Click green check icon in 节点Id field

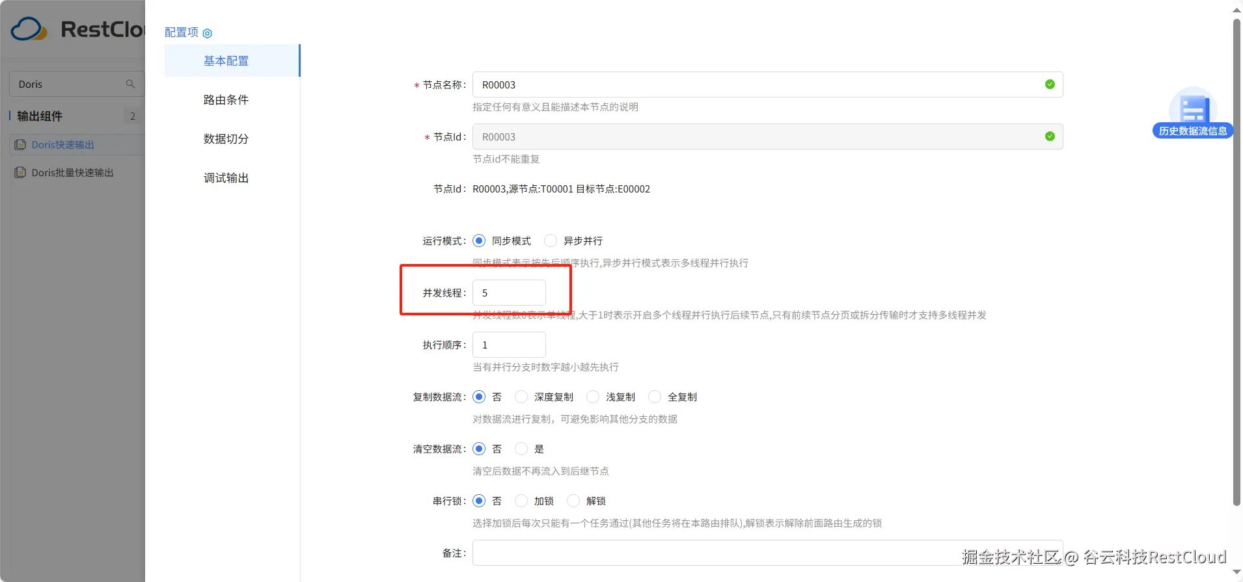coord(1050,137)
